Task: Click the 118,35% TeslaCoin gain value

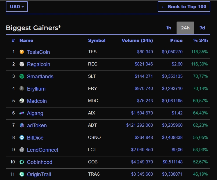Action: [x=200, y=52]
